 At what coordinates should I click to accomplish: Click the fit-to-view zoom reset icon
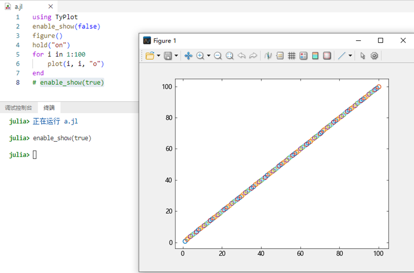(x=230, y=56)
